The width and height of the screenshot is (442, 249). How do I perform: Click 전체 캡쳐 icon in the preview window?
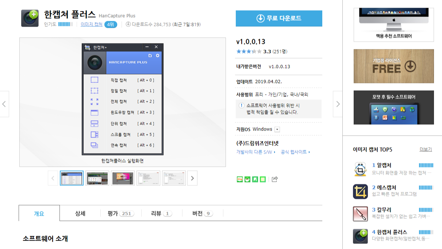(95, 102)
